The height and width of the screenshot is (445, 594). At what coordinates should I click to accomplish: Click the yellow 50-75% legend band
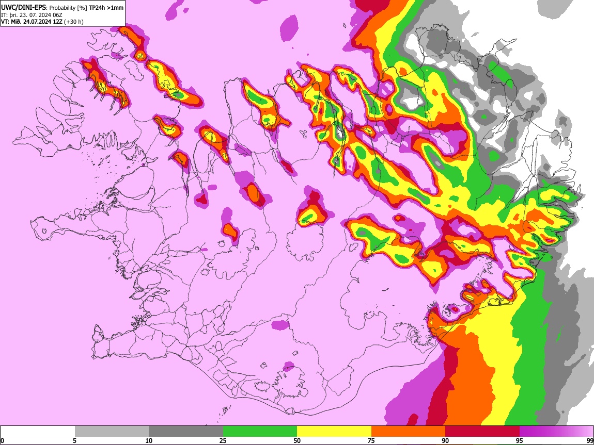(334, 432)
